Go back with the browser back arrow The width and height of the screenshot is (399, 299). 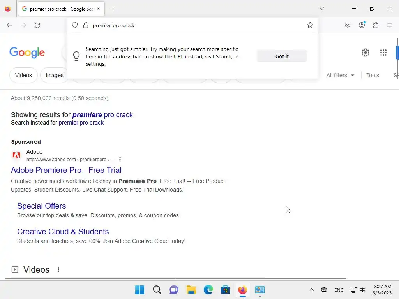(x=9, y=25)
